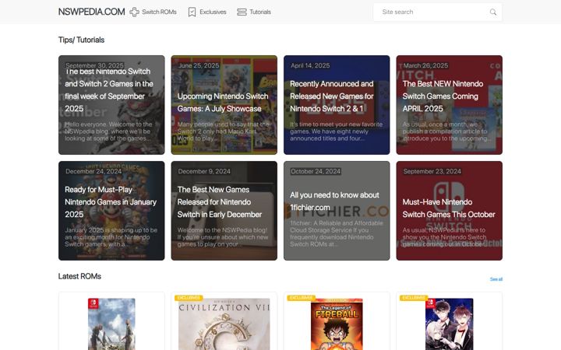Open the first Latest ROMs game cover
Image resolution: width=561 pixels, height=350 pixels.
[x=111, y=324]
